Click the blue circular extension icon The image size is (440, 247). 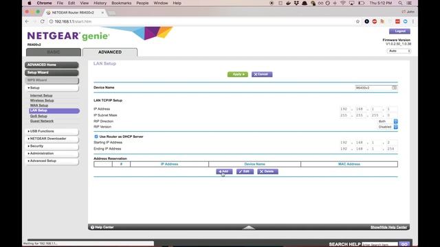pos(406,21)
